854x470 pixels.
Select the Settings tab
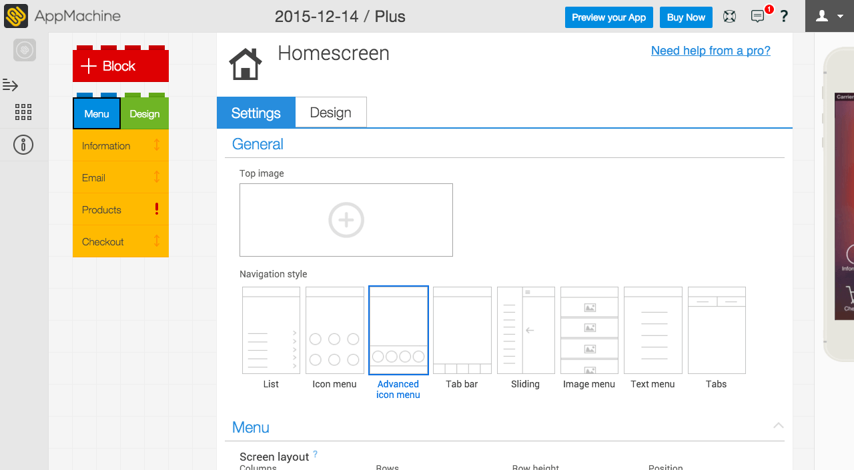pos(256,113)
